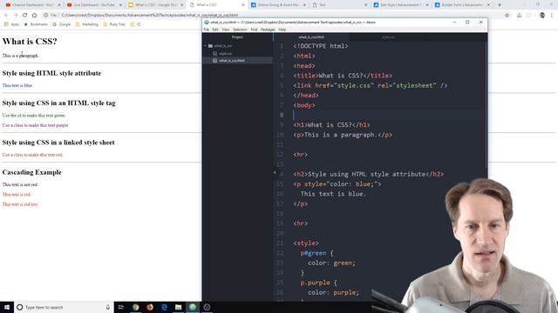Close the Live Dashboard tab
Image resolution: width=558 pixels, height=313 pixels.
click(120, 5)
